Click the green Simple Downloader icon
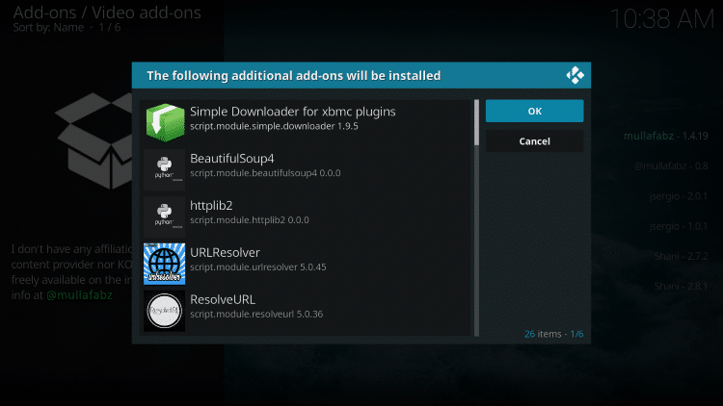Screen dimensions: 723x406 pyautogui.click(x=164, y=121)
